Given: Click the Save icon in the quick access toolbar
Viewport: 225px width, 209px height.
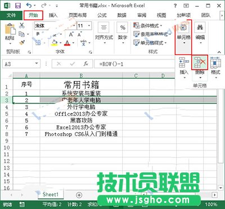Looking at the screenshot, I should click(18, 6).
